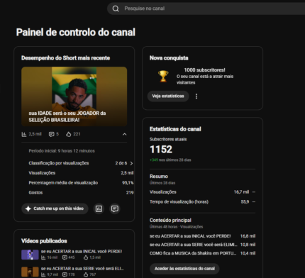Click the likes icon showing 221

(x=69, y=134)
